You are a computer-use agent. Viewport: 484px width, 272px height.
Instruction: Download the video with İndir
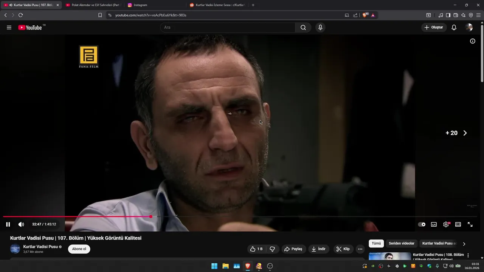[x=318, y=249]
